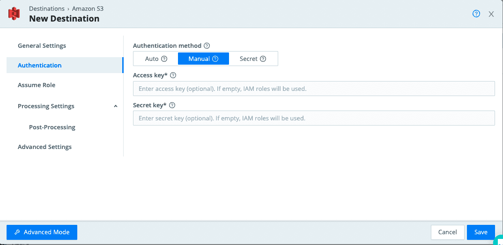Open Processing Settings section
503x245 pixels.
(x=46, y=106)
